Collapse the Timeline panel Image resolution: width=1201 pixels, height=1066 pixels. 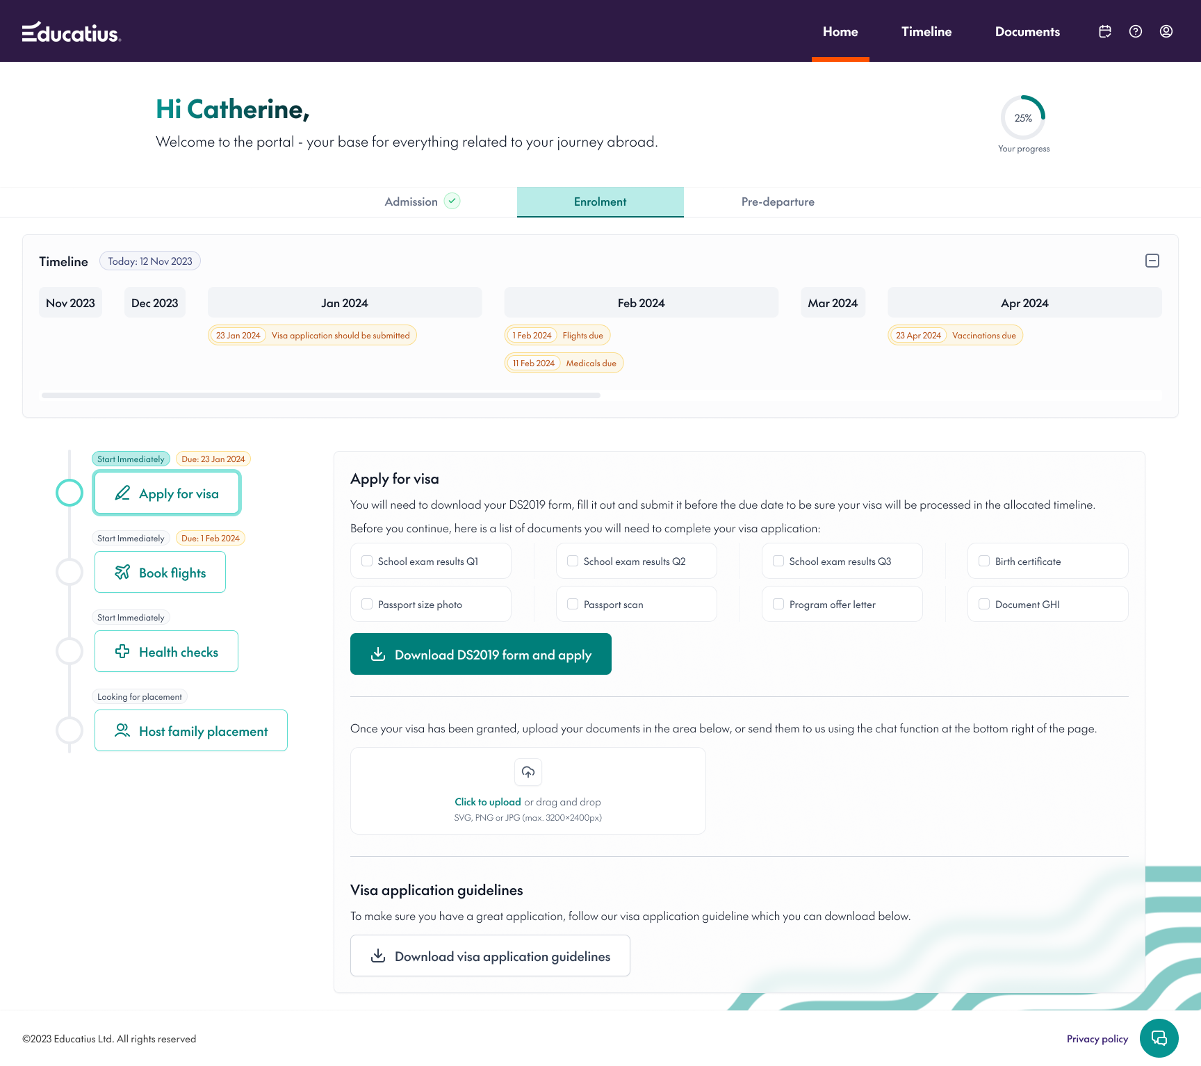click(1152, 261)
